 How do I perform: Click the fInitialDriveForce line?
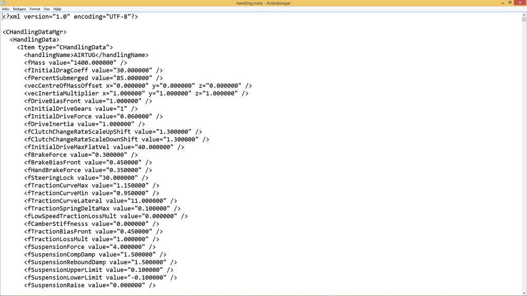[94, 117]
